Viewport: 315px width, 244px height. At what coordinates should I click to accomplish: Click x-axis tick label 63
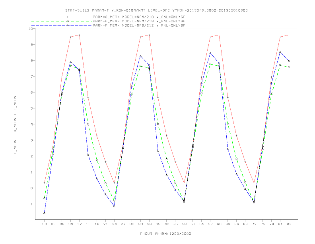pyautogui.click(x=228, y=224)
